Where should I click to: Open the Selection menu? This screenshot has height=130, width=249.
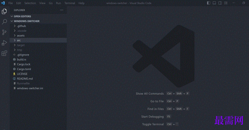(x=30, y=3)
